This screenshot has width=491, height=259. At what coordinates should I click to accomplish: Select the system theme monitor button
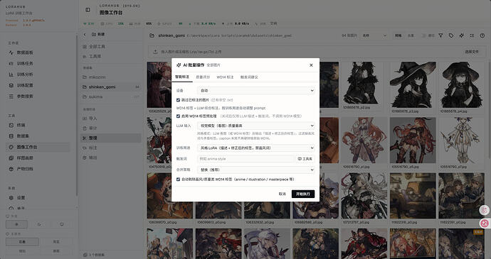point(62,224)
